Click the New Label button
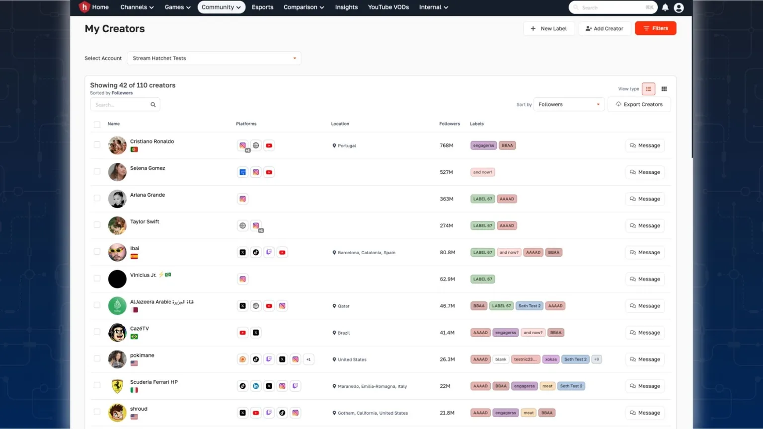Image resolution: width=763 pixels, height=429 pixels. pyautogui.click(x=549, y=28)
